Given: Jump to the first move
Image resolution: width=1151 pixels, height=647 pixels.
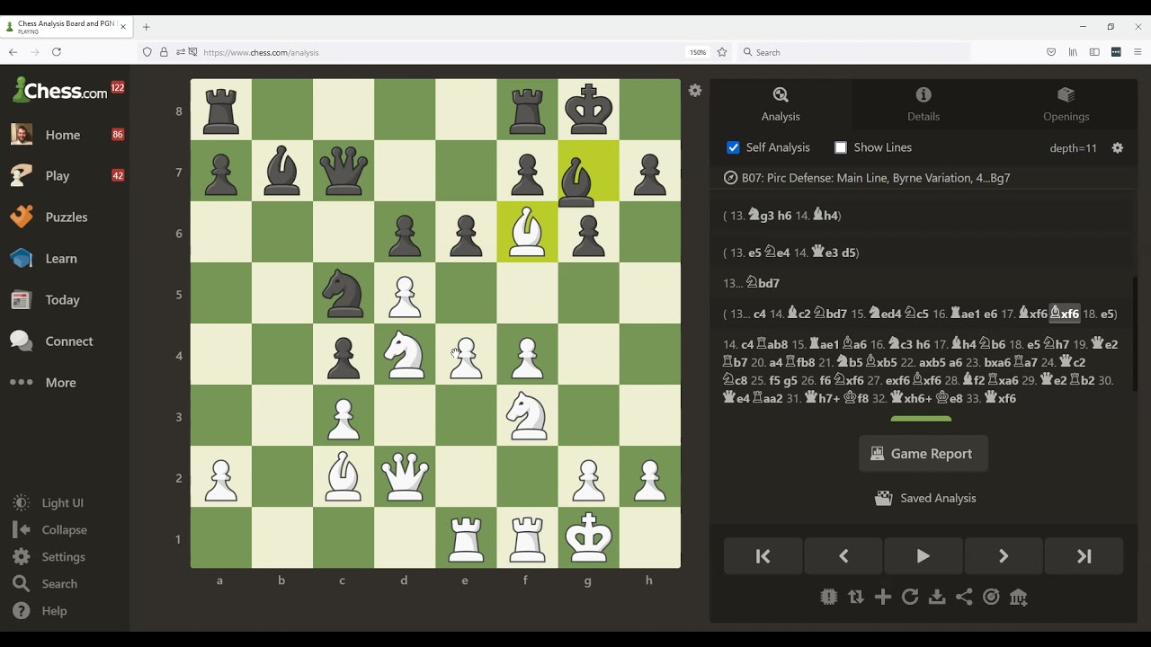Looking at the screenshot, I should [x=763, y=556].
